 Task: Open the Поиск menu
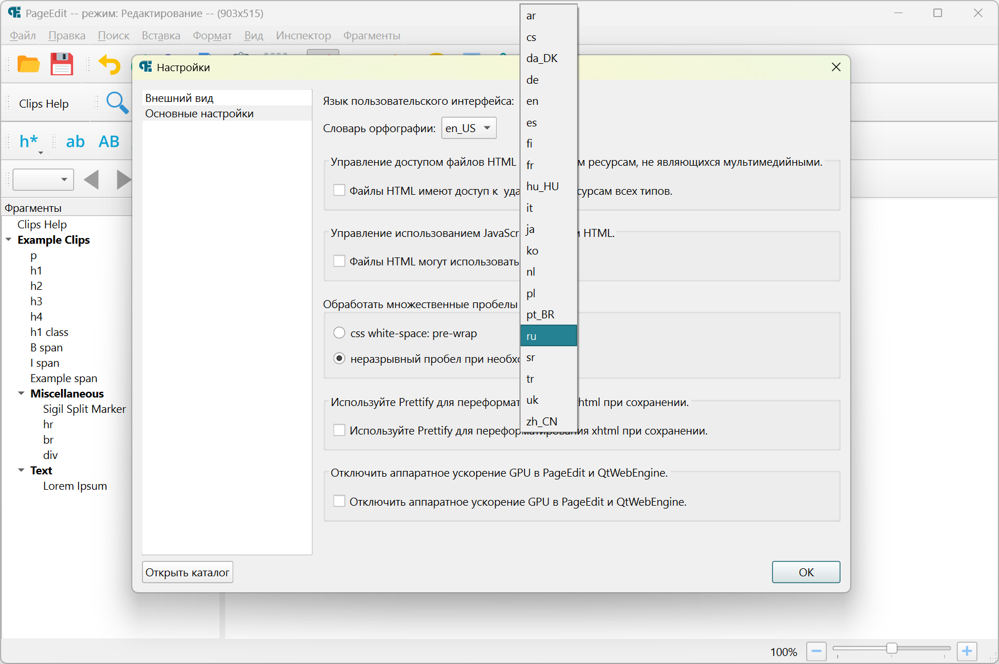click(x=113, y=35)
